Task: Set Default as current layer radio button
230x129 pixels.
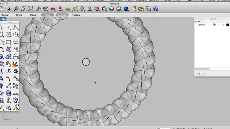Action: pos(214,25)
